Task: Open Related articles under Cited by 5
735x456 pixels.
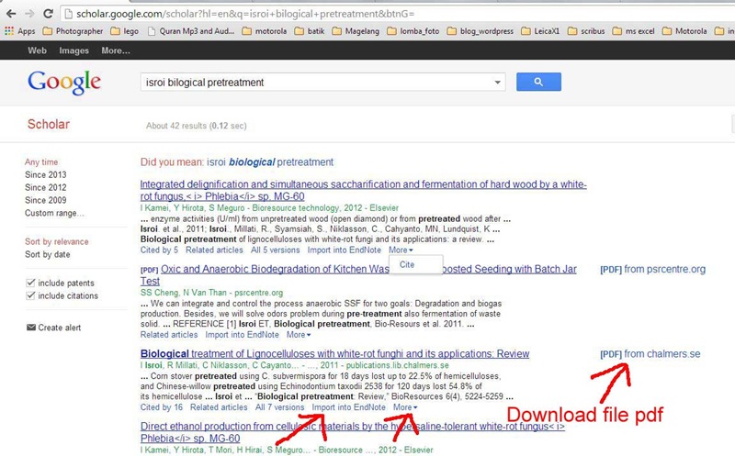Action: (x=214, y=250)
